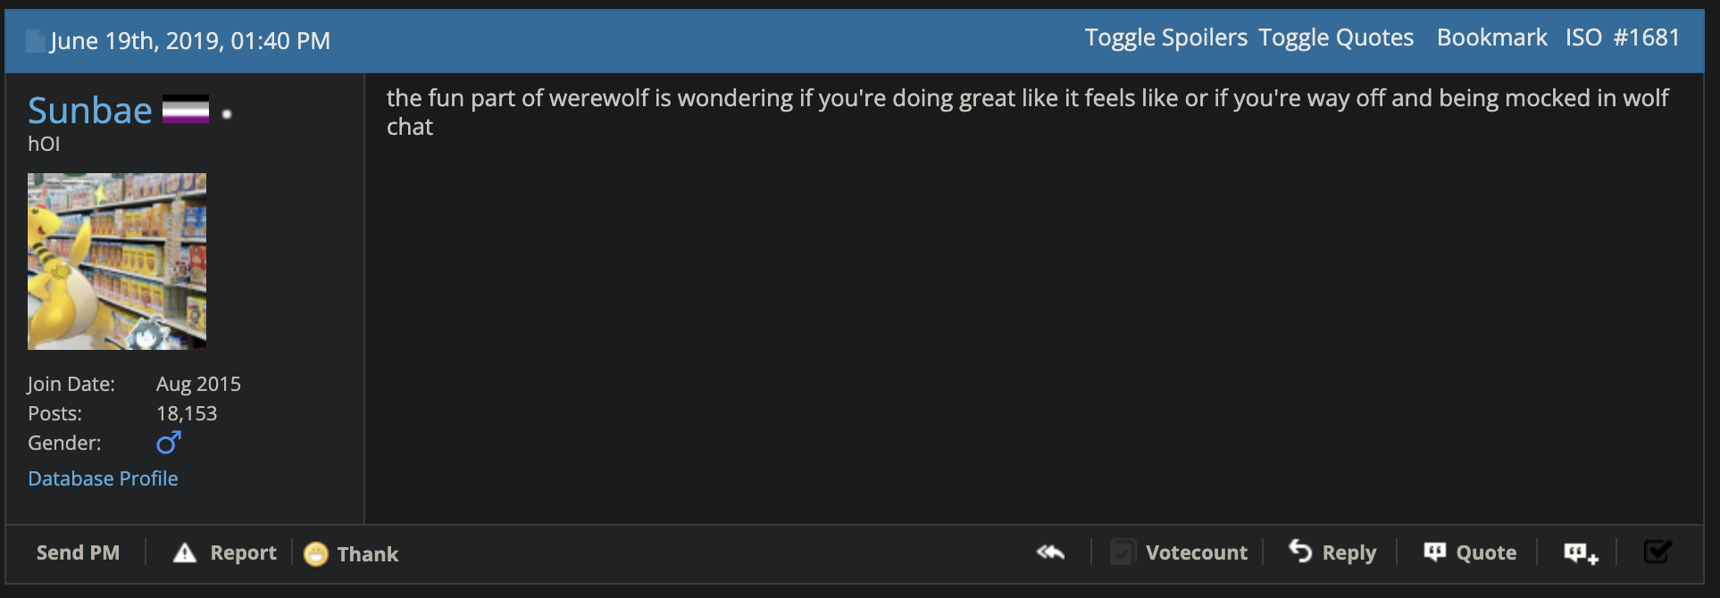1720x598 pixels.
Task: Reply to this post
Action: click(x=1332, y=552)
